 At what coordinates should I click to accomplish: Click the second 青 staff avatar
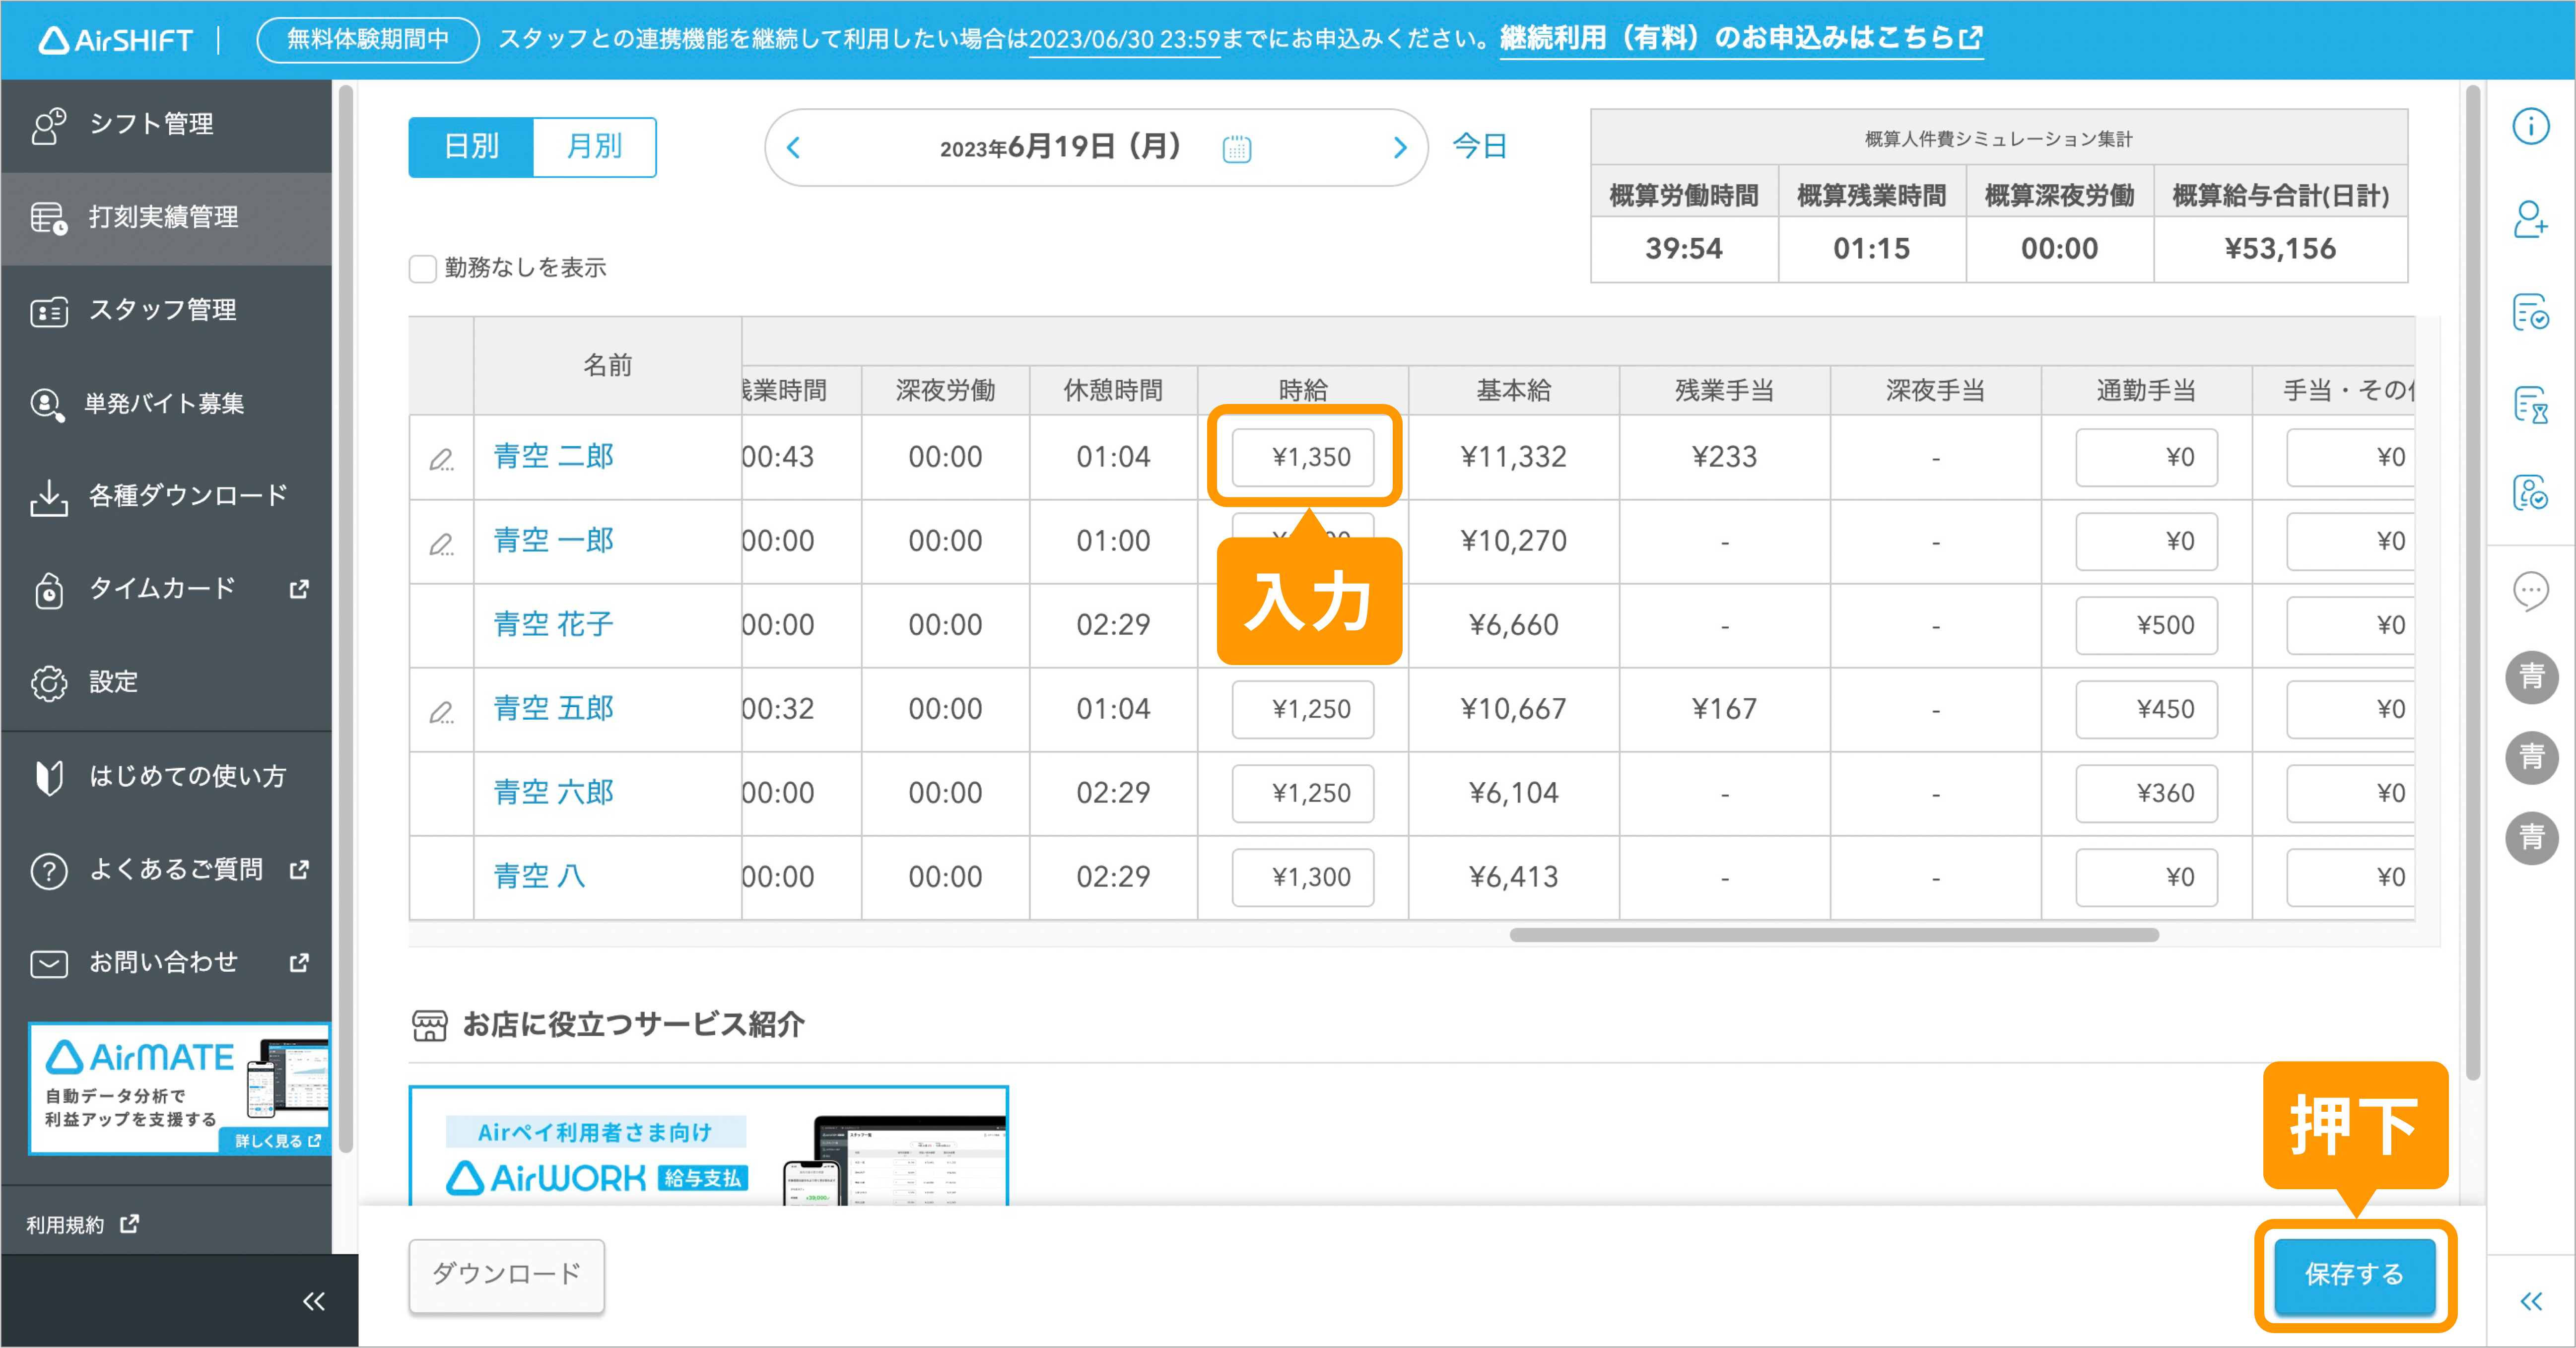tap(2531, 757)
